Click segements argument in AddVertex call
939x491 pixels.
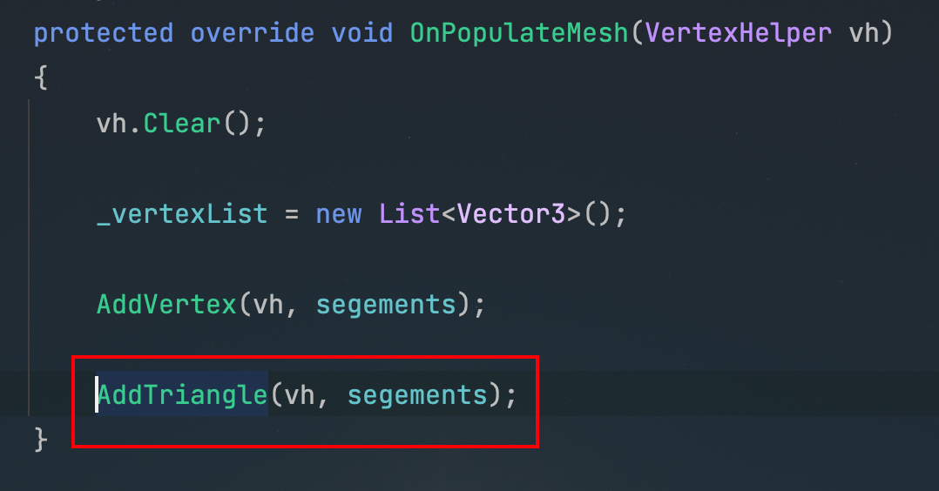(386, 306)
